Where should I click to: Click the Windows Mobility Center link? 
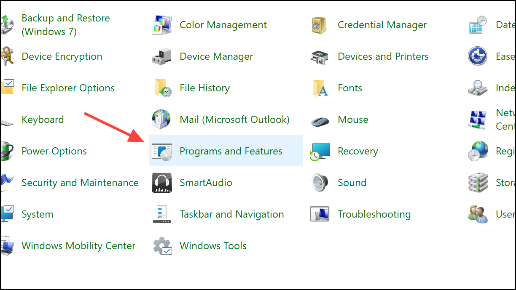[78, 246]
